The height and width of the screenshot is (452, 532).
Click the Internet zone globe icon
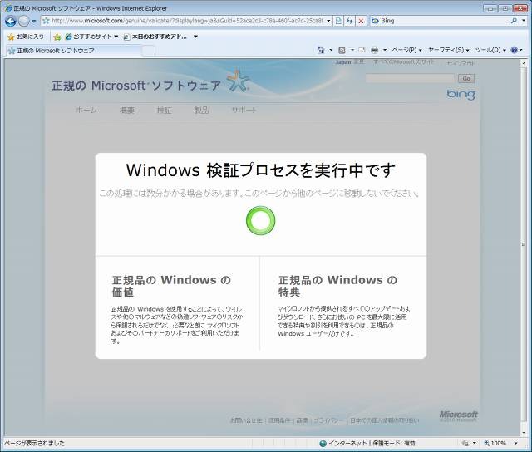pyautogui.click(x=323, y=443)
